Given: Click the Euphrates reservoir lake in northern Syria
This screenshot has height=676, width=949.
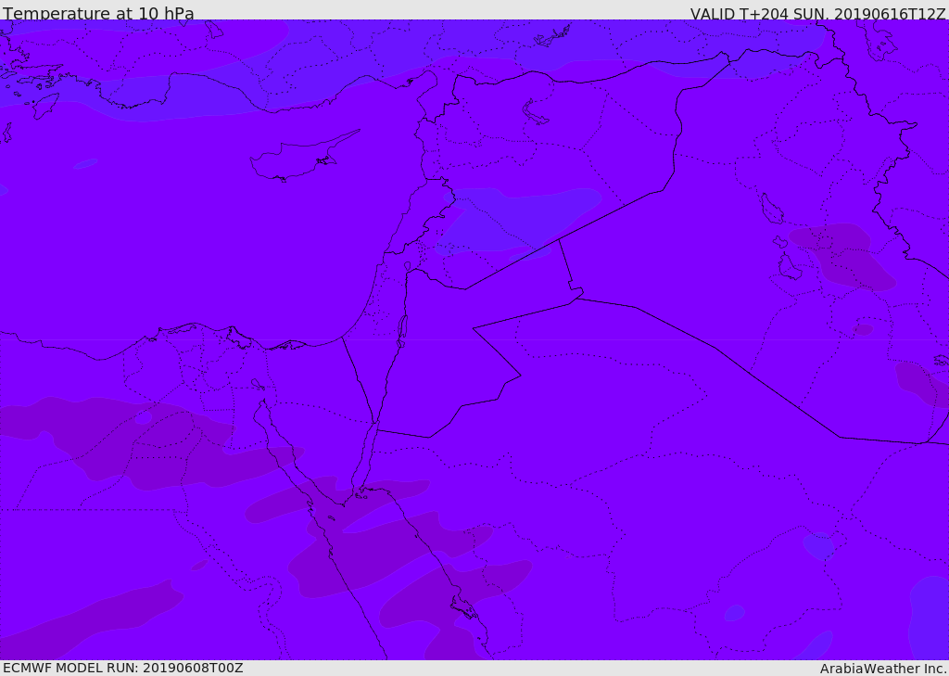Looking at the screenshot, I should point(536,112).
